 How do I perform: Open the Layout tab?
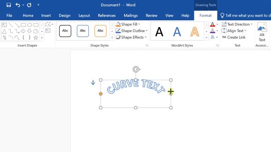pos(84,16)
